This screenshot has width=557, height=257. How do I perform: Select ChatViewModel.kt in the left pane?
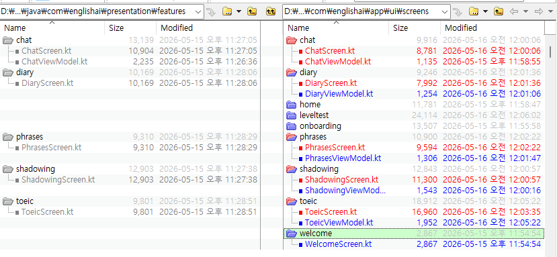click(54, 62)
